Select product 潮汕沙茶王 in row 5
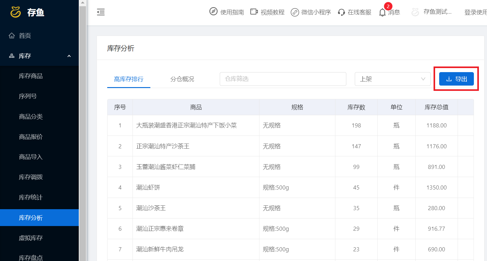This screenshot has height=261, width=487. click(151, 208)
